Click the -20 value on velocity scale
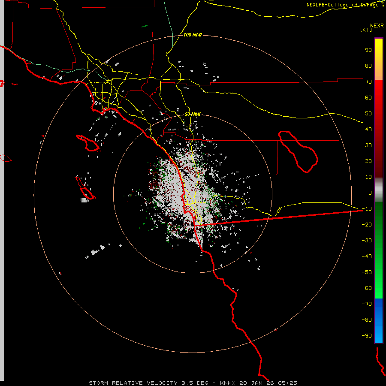Screen dimensions: 386x386 [367, 225]
